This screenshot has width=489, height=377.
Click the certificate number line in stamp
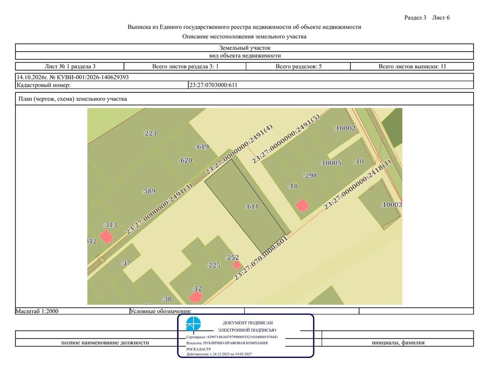(232, 337)
